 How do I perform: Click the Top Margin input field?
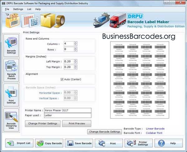click(68, 67)
